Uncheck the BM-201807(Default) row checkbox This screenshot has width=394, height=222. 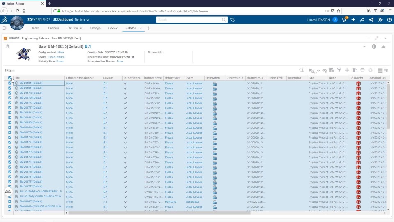[x=10, y=201]
